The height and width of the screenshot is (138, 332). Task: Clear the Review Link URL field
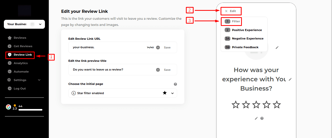158,47
